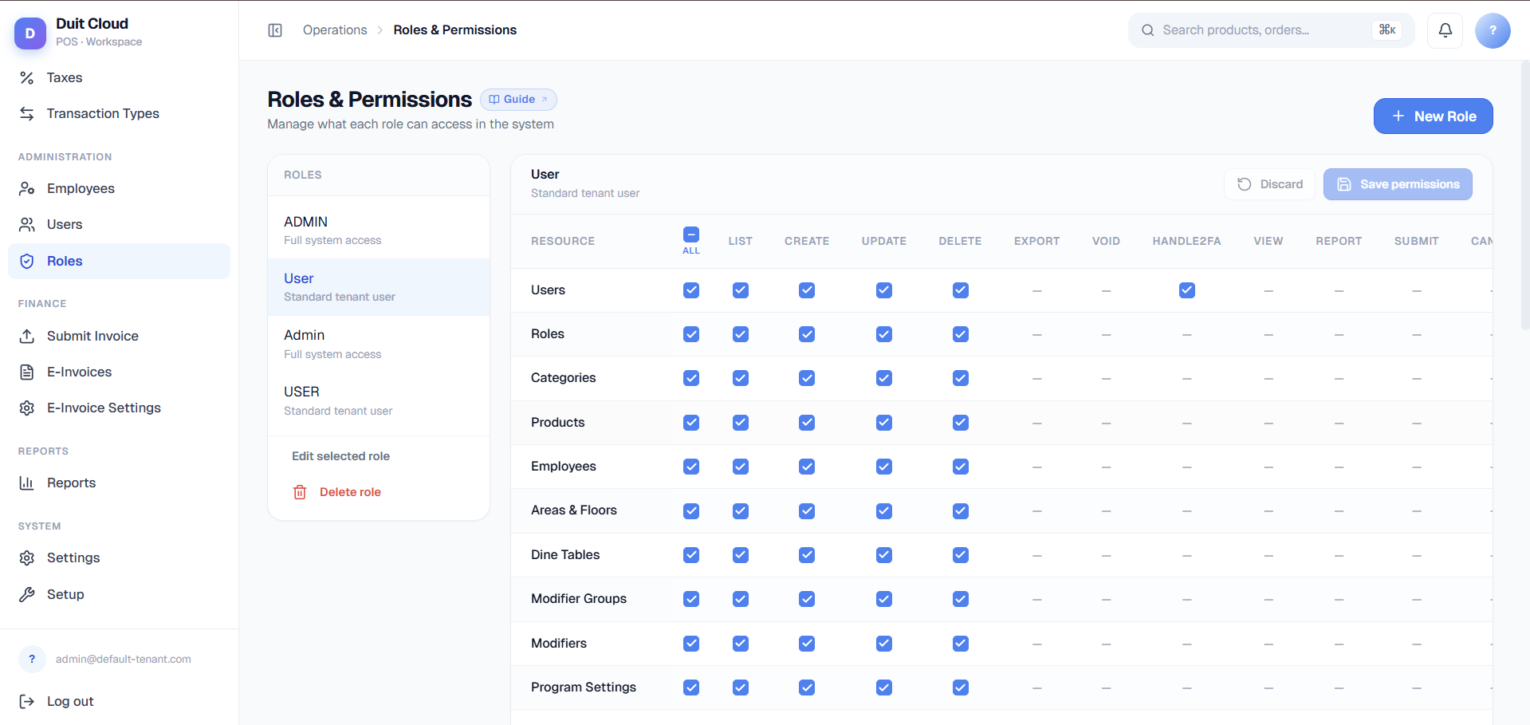The image size is (1530, 725).
Task: Click the E-Invoices document icon
Action: pyautogui.click(x=27, y=372)
